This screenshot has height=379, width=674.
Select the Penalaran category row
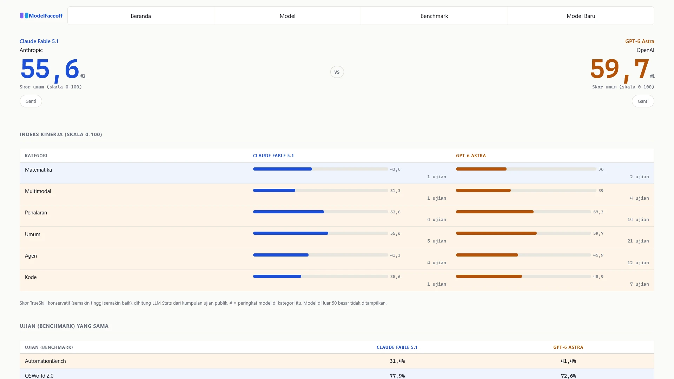(337, 216)
